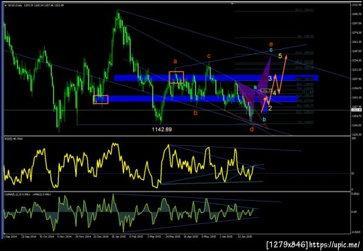Click the '6 Feb 2015' date label
This screenshot has width=363, height=251.
tap(136, 237)
